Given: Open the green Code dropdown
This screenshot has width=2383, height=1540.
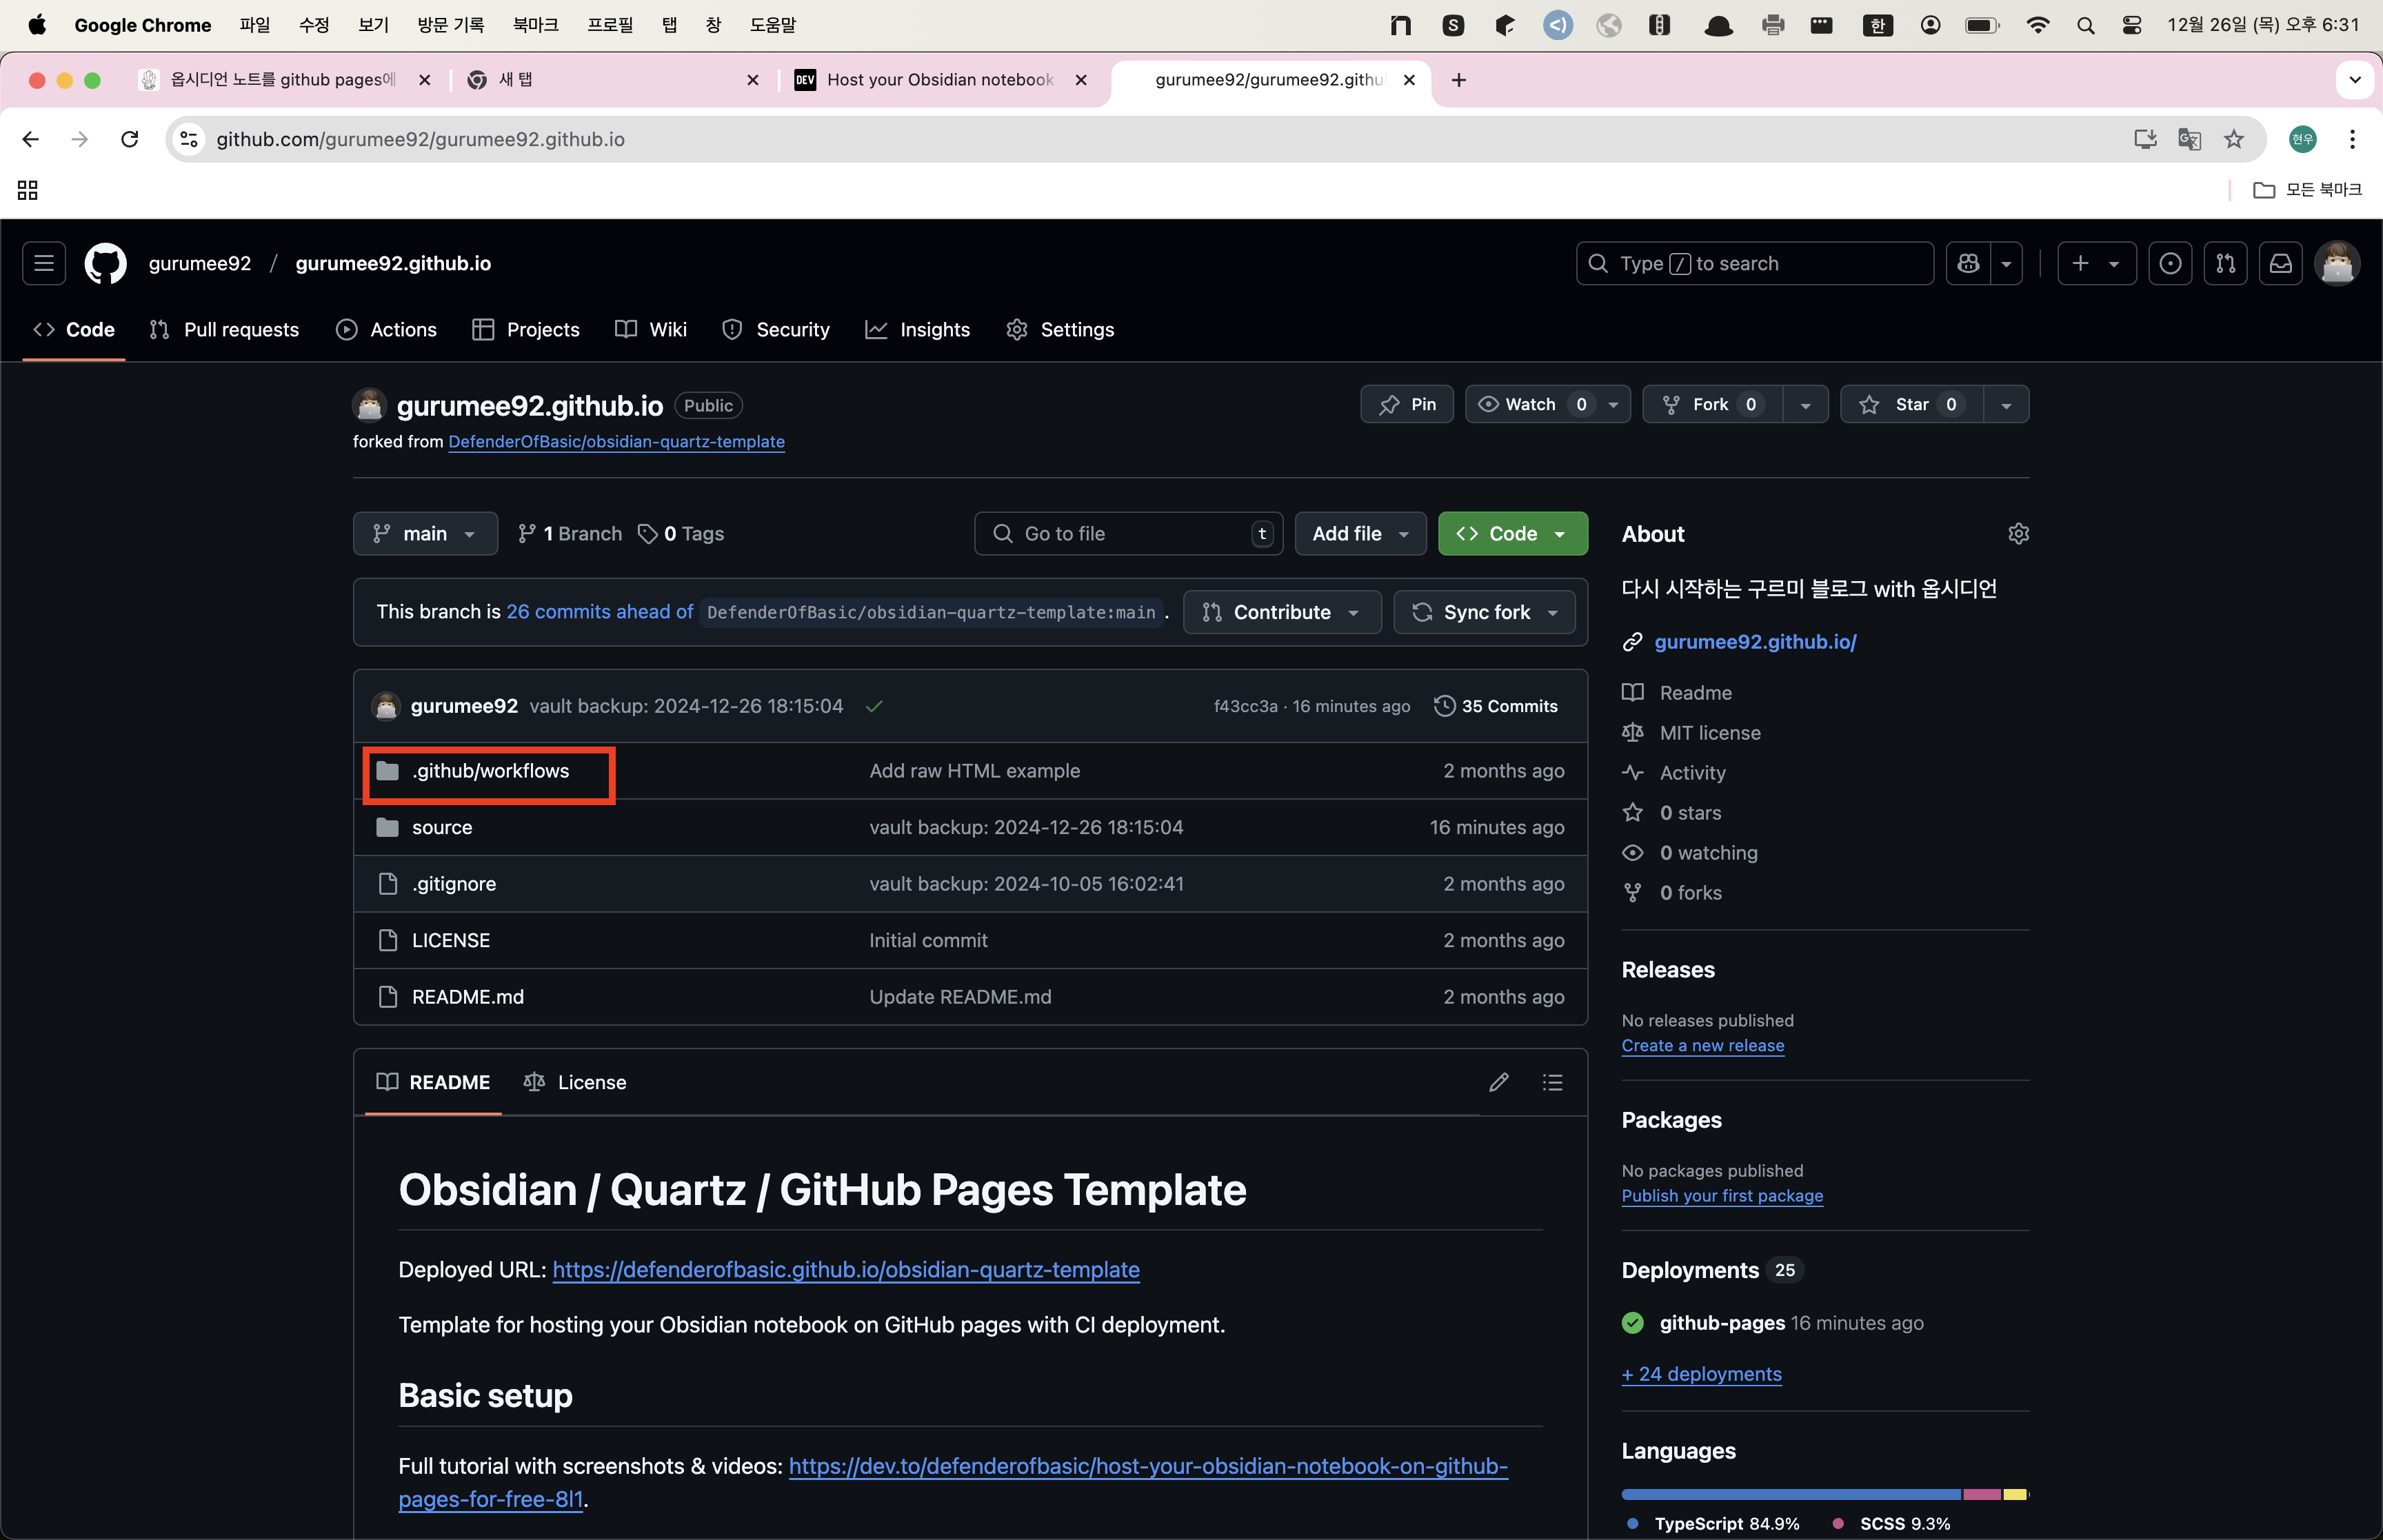Looking at the screenshot, I should 1512,533.
